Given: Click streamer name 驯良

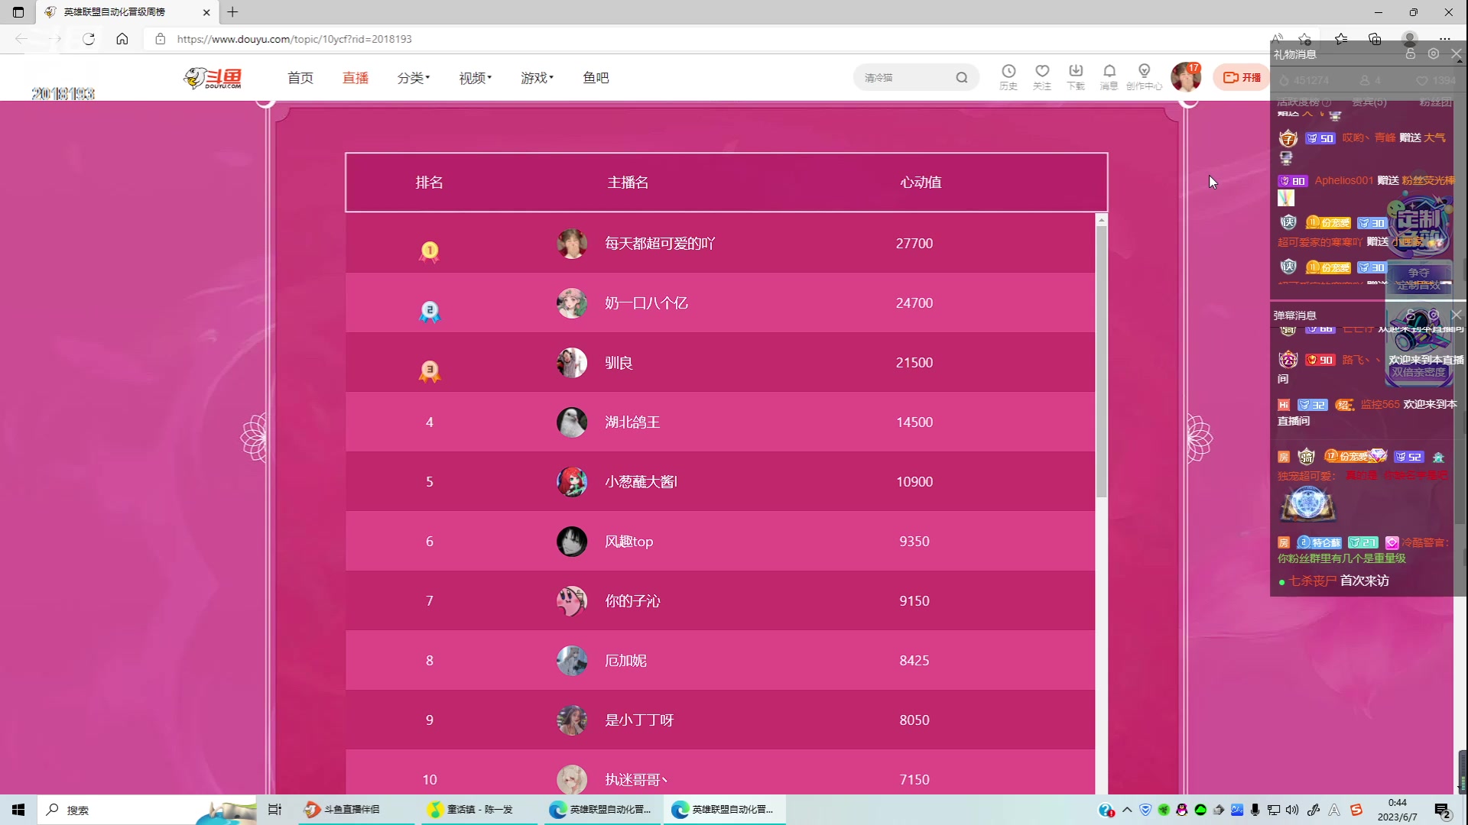Looking at the screenshot, I should coord(619,363).
